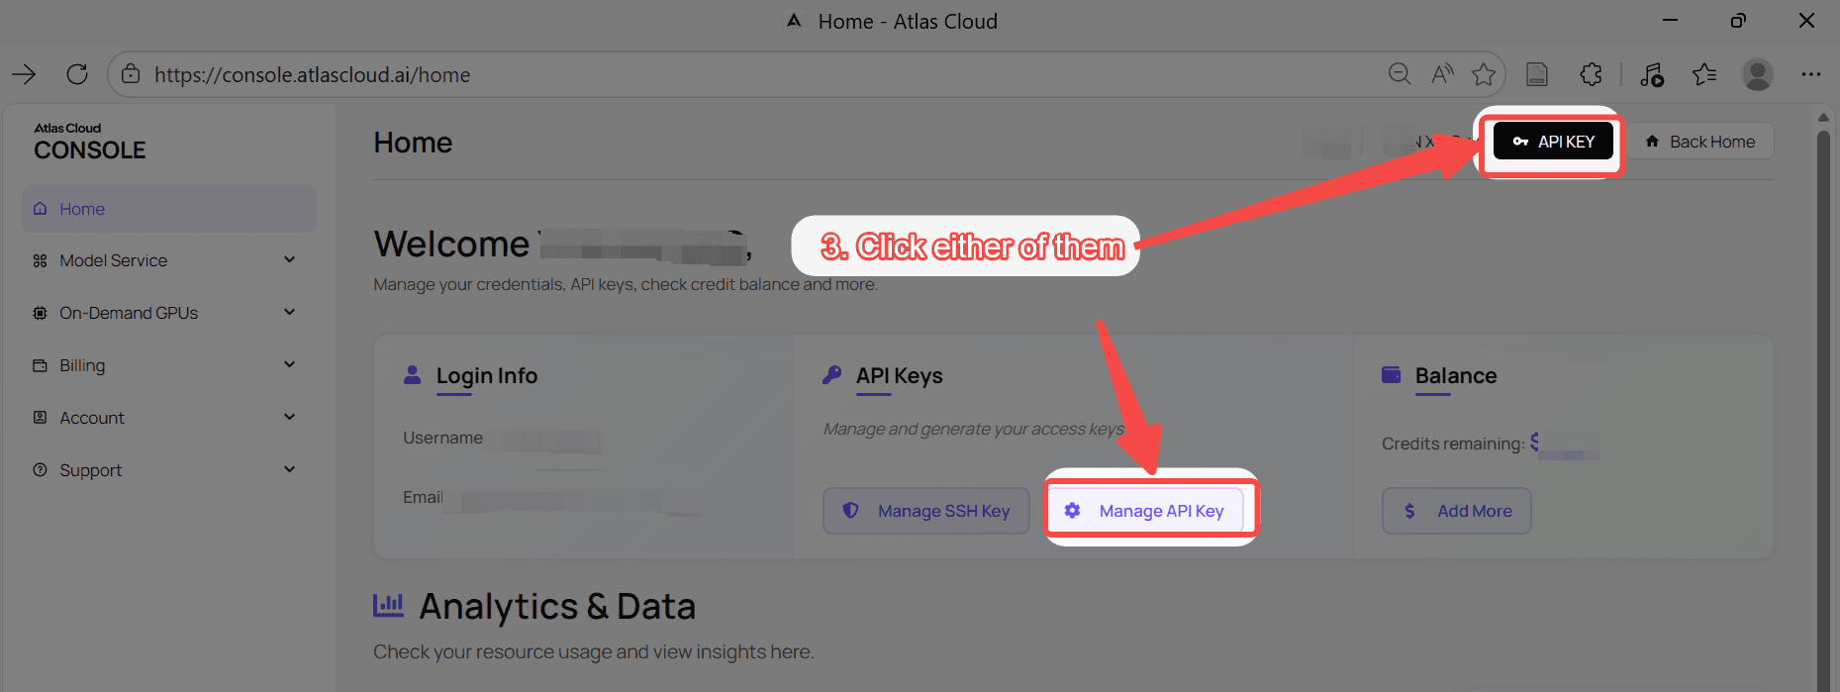Click the site lock info icon
This screenshot has width=1840, height=692.
[x=131, y=74]
